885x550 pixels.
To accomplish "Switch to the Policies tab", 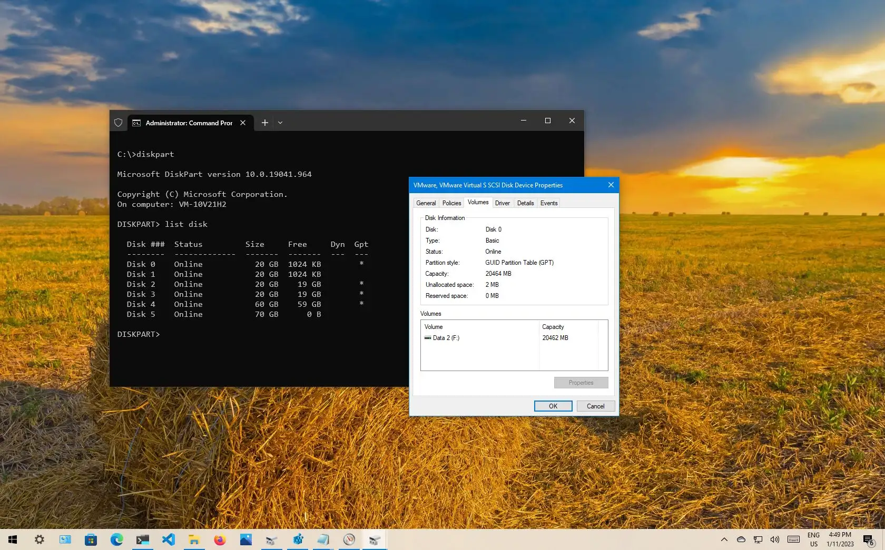I will (451, 203).
